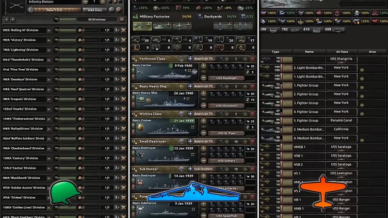388x218 pixels.
Task: Click the USS Wisconsin ship name button
Action: 226,106
